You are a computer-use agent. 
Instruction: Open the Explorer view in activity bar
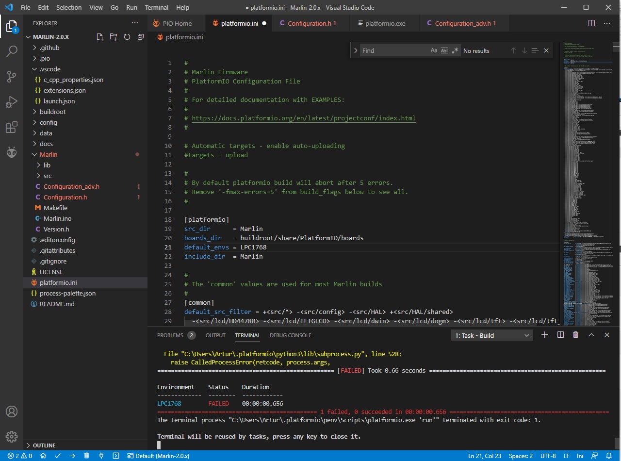coord(12,26)
